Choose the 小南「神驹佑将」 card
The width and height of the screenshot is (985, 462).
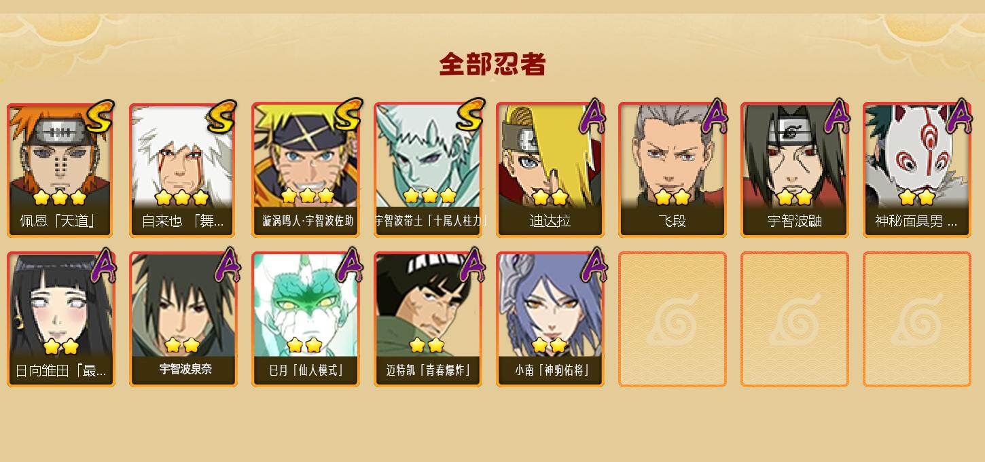pyautogui.click(x=550, y=319)
